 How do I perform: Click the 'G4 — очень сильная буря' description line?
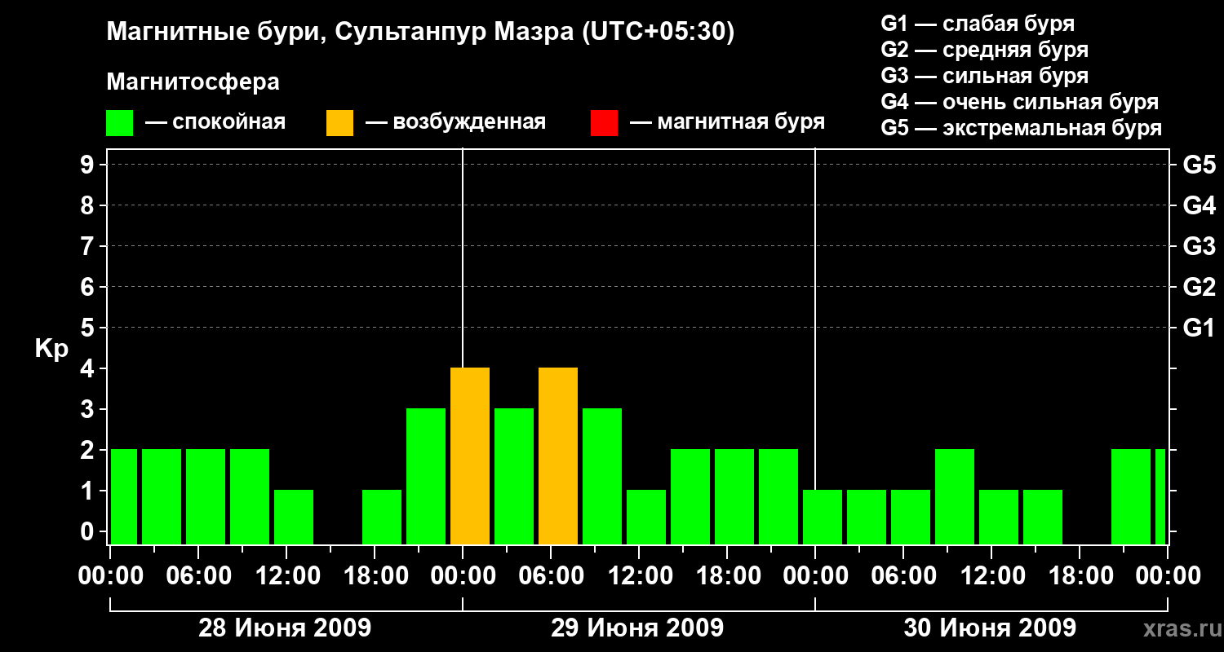[x=1020, y=102]
